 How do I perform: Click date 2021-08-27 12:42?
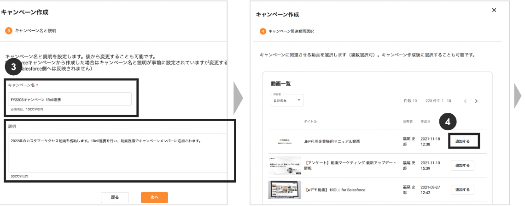tap(431, 190)
